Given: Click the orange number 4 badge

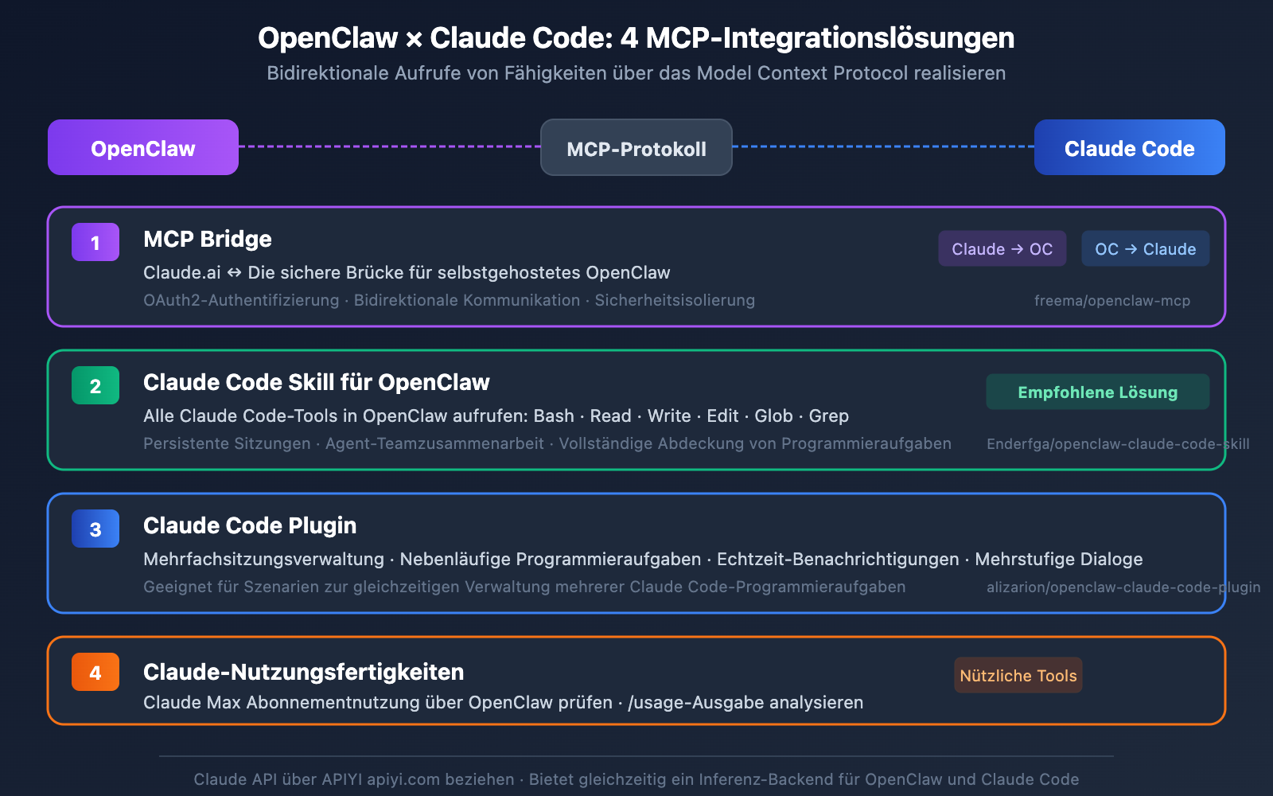Looking at the screenshot, I should coord(95,673).
